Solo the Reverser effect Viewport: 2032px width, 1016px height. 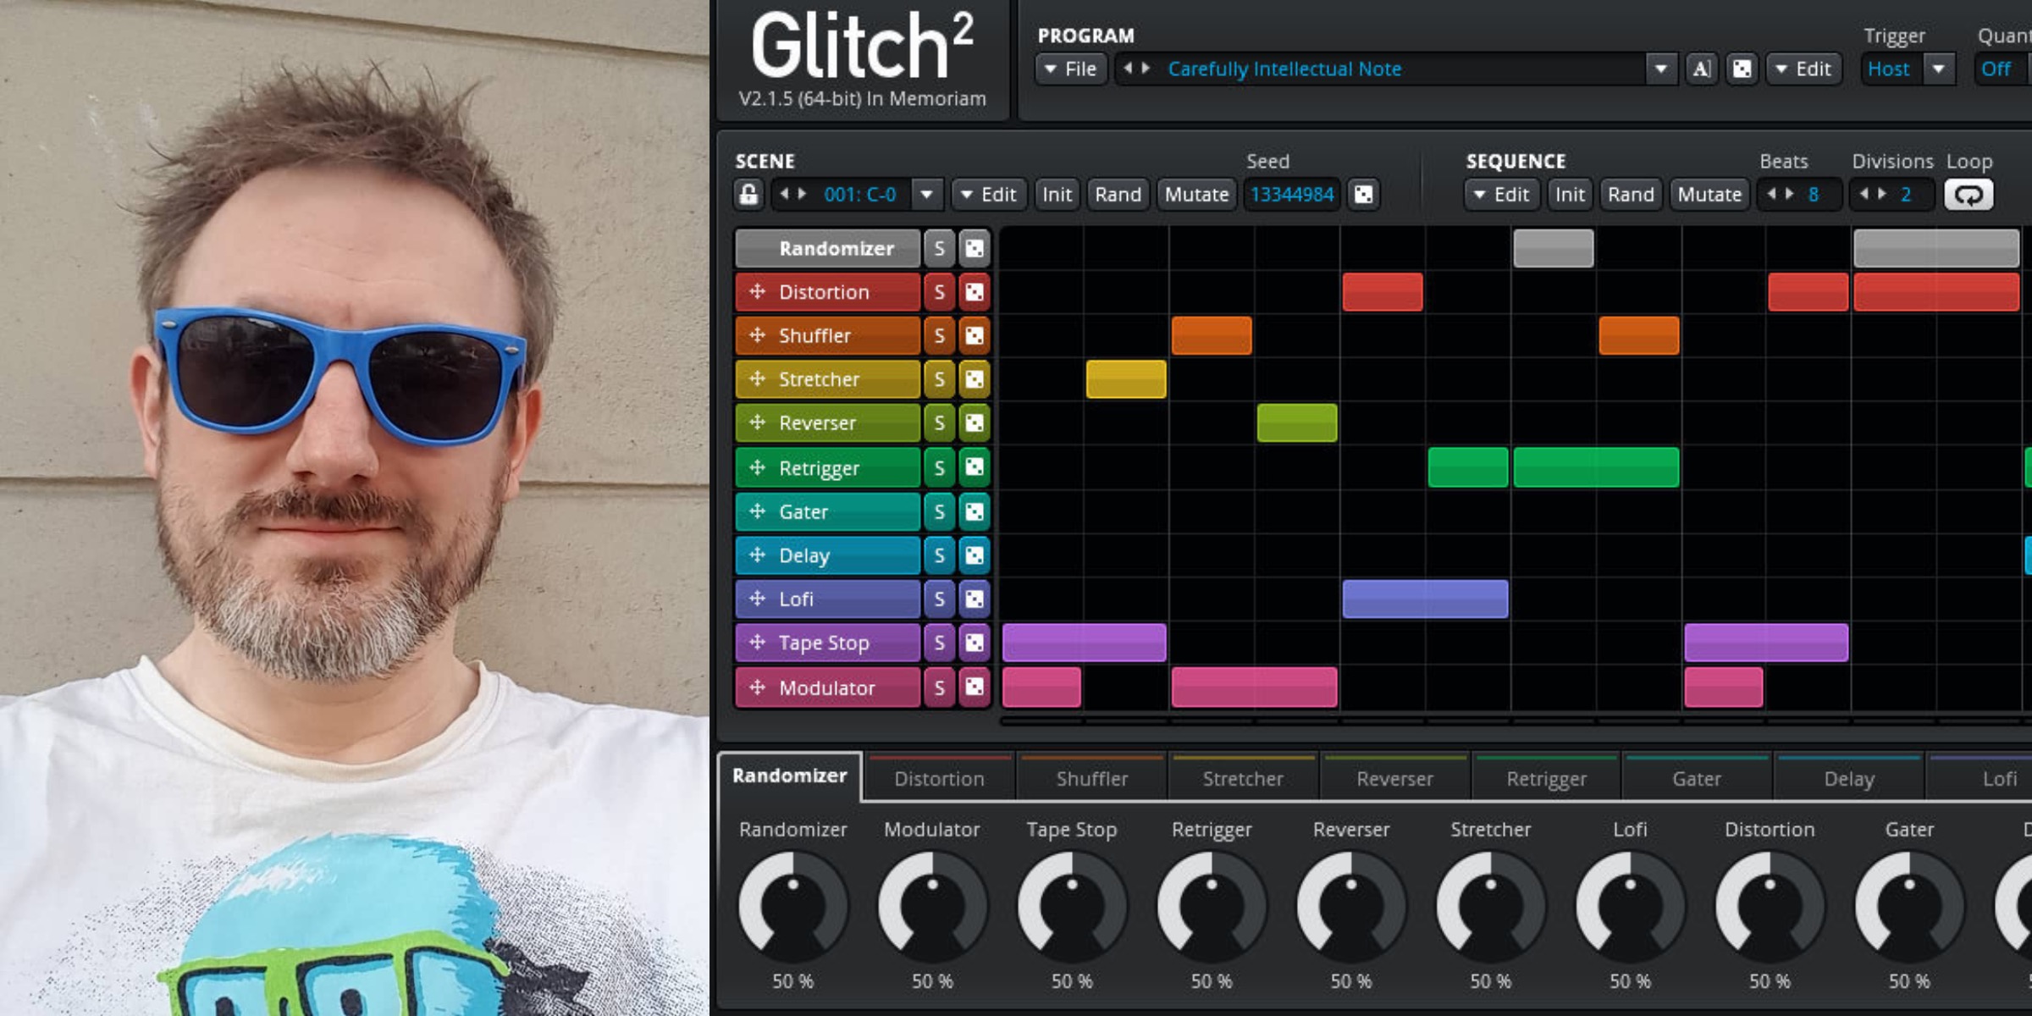tap(939, 423)
